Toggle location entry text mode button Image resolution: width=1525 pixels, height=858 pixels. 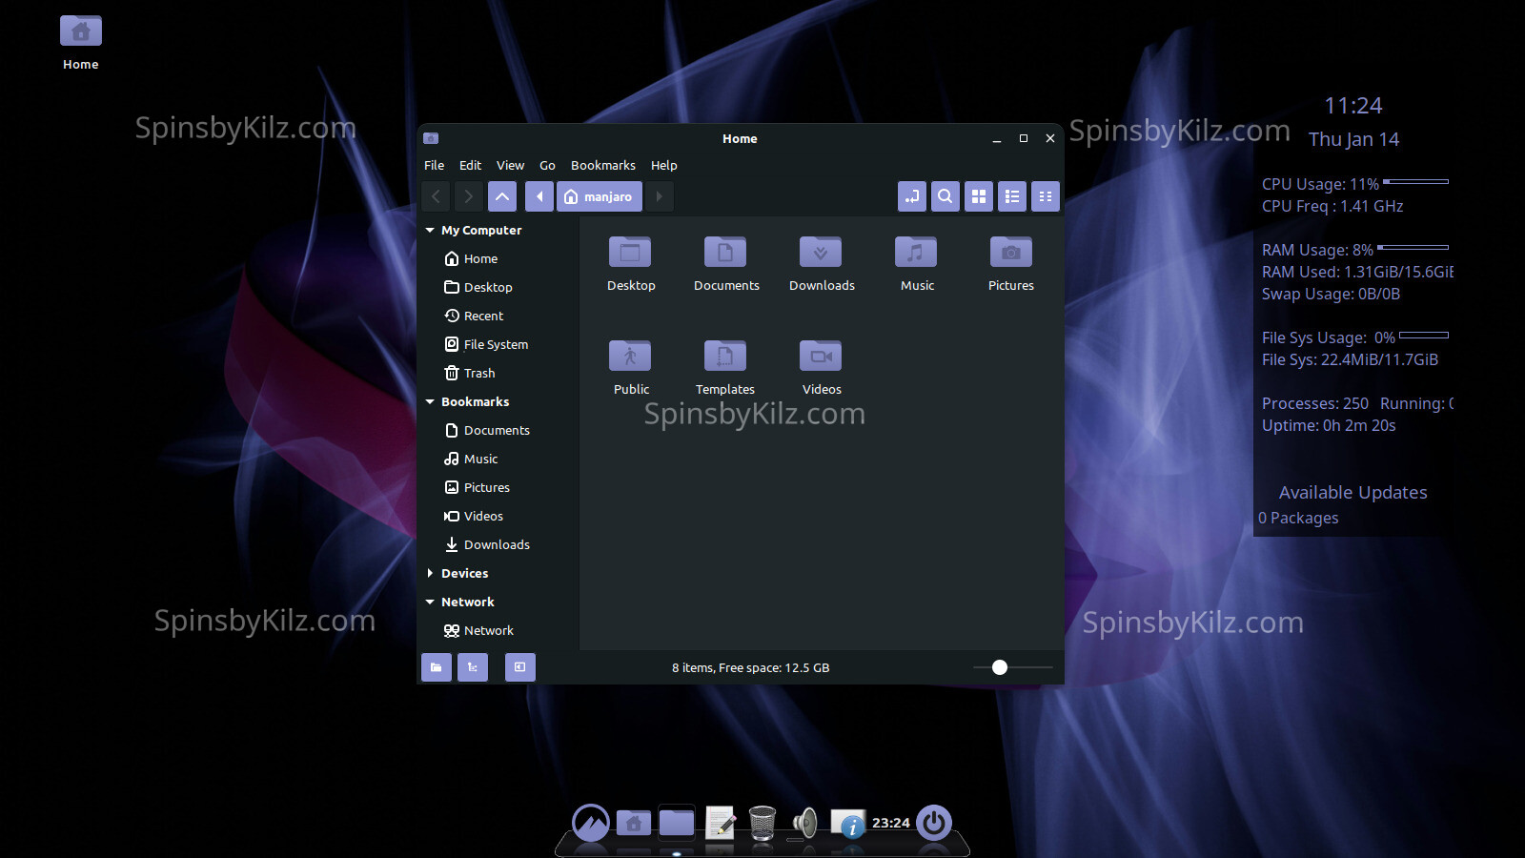coord(912,196)
